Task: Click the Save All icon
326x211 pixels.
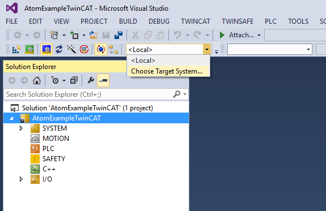Action: (x=118, y=35)
